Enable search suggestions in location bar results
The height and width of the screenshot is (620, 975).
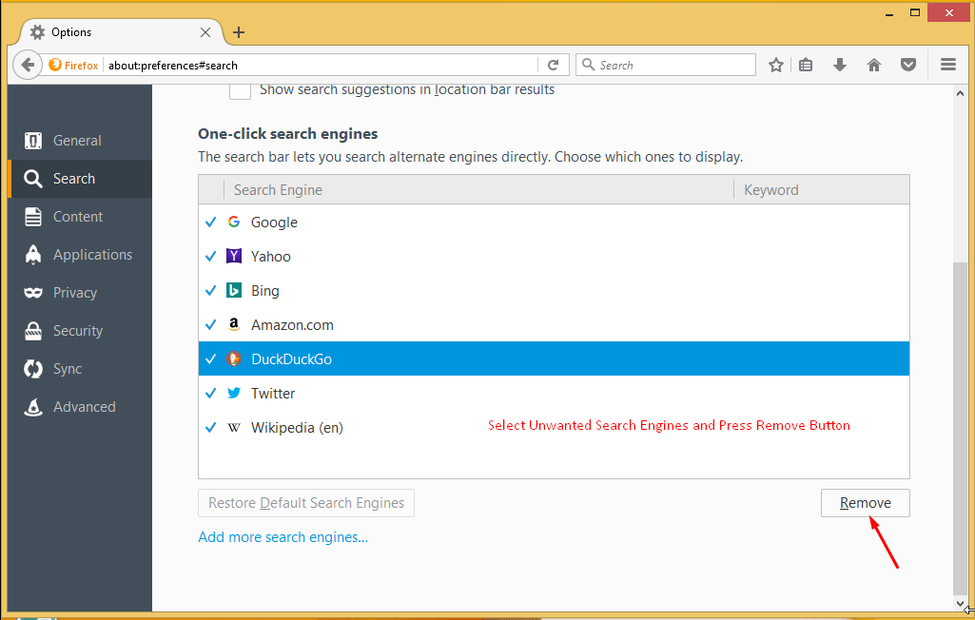[x=240, y=90]
